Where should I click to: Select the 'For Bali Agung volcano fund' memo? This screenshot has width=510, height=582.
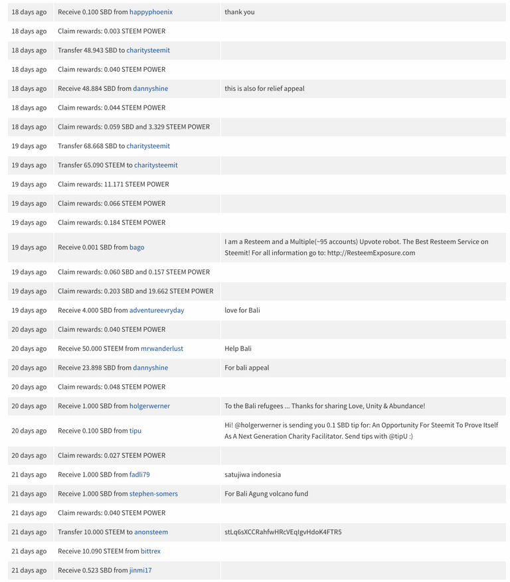pos(266,494)
